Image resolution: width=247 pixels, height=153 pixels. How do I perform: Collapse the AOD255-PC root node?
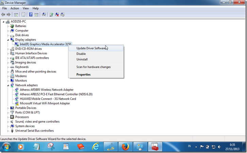(x=3, y=21)
